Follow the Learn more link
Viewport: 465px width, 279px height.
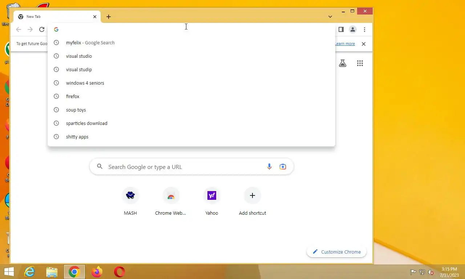(x=345, y=44)
